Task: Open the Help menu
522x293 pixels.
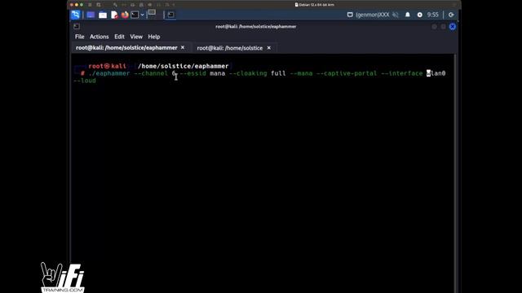Action: 154,37
